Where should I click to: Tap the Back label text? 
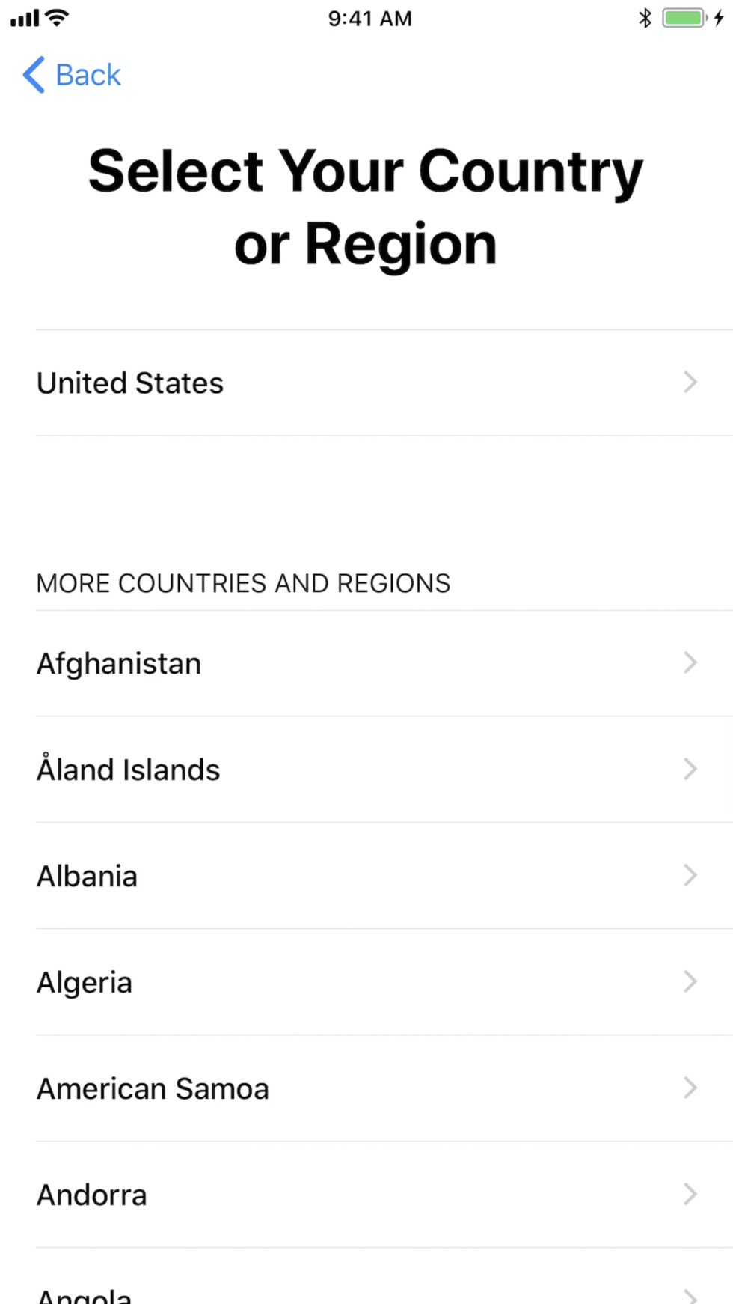pyautogui.click(x=88, y=75)
